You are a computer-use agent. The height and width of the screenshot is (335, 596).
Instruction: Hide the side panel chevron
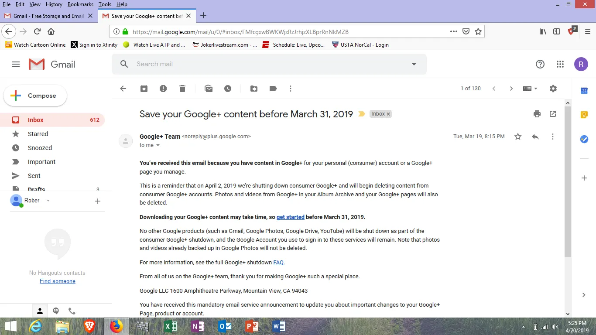584,295
